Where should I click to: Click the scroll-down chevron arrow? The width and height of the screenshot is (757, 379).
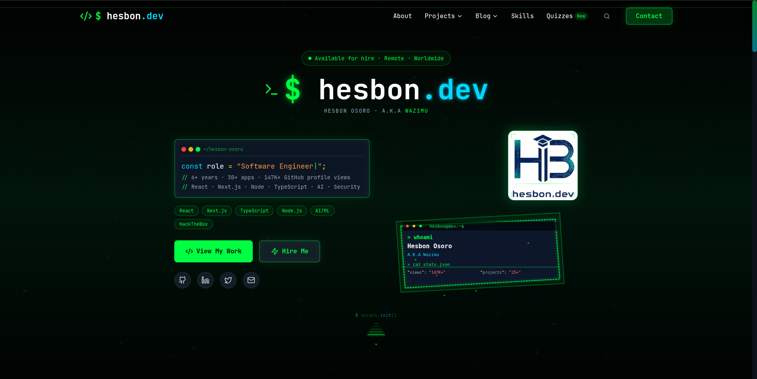coord(376,344)
